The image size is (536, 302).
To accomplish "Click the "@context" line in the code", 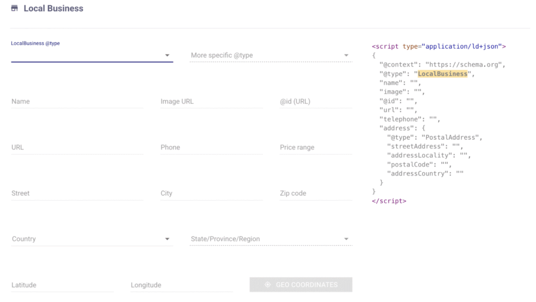I will coord(442,64).
